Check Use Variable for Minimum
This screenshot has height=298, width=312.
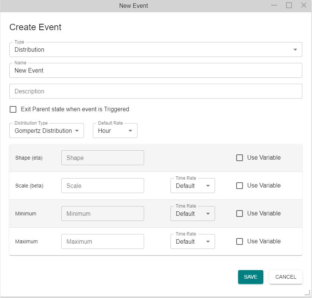tap(239, 214)
